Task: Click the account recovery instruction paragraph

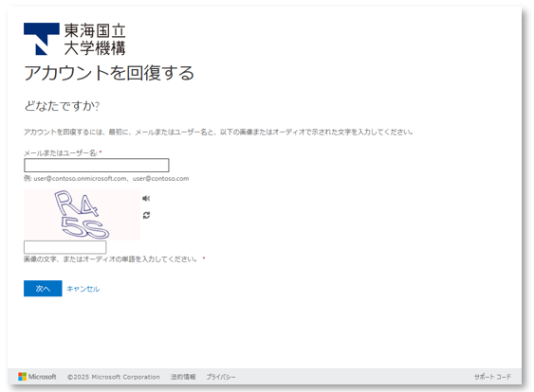Action: 218,132
